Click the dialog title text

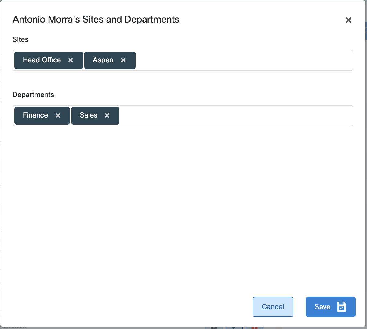96,19
